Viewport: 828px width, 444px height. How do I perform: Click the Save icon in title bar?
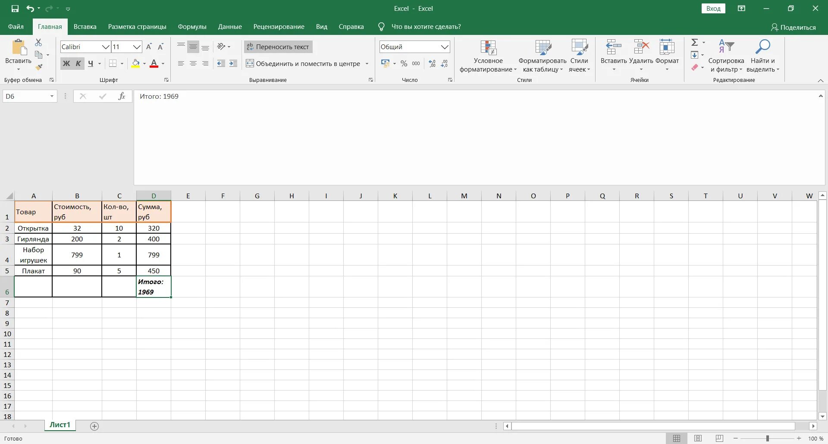[15, 8]
